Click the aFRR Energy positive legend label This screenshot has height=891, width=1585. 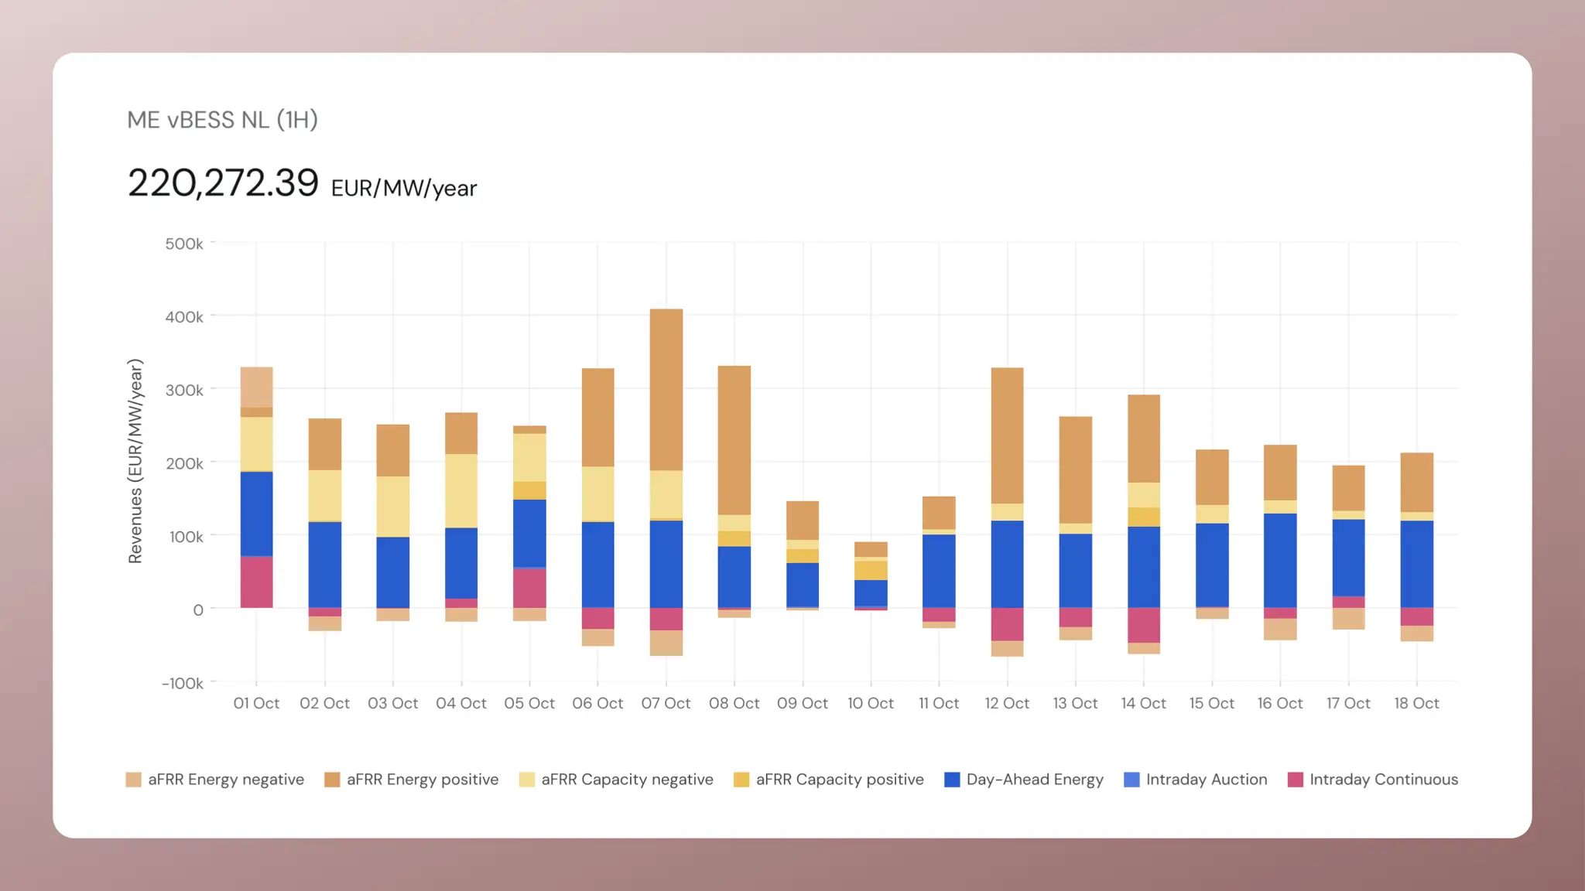[423, 780]
